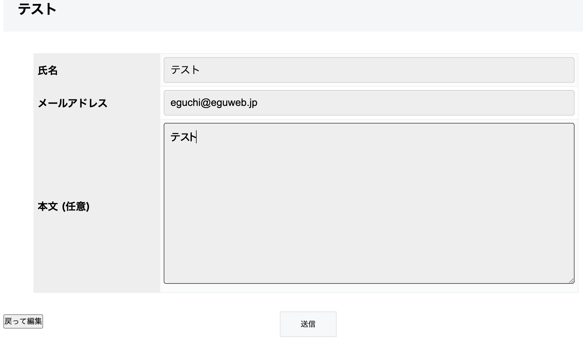
Task: Click the textarea resize handle corner
Action: pos(571,281)
